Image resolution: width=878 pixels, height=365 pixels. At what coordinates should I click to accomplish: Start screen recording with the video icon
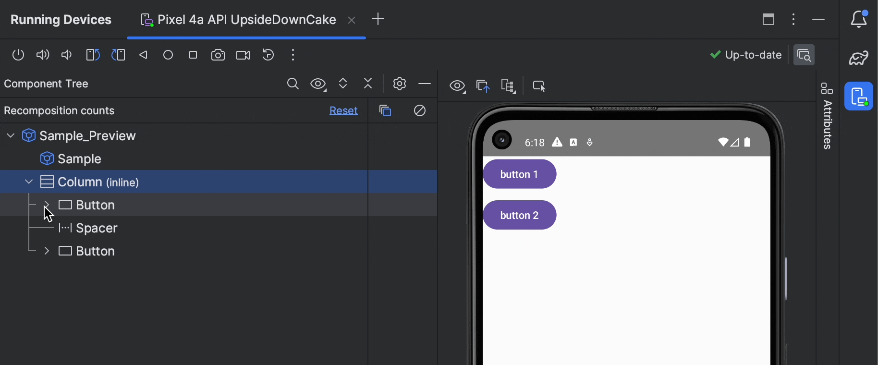click(243, 55)
